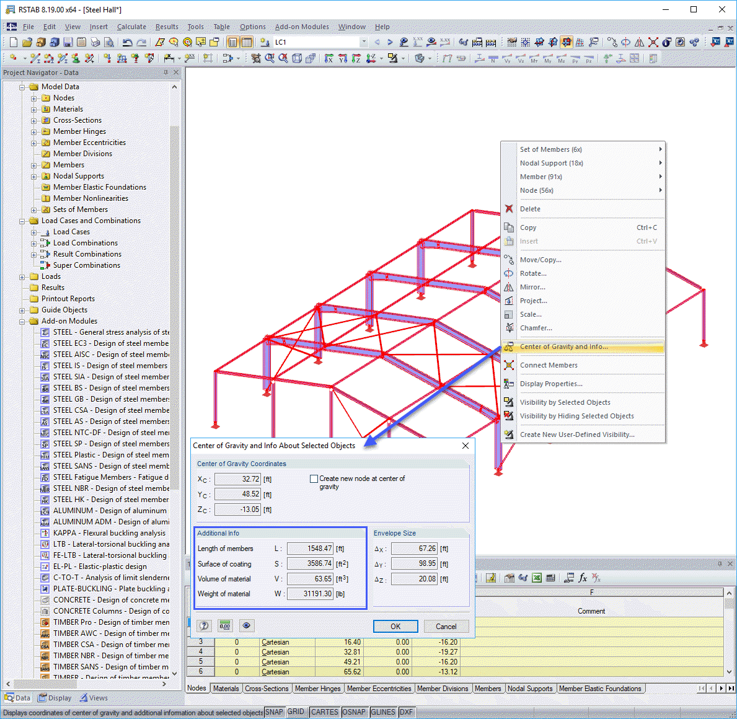This screenshot has height=719, width=737.
Task: Click OK in the Center of Gravity dialog
Action: tap(395, 627)
